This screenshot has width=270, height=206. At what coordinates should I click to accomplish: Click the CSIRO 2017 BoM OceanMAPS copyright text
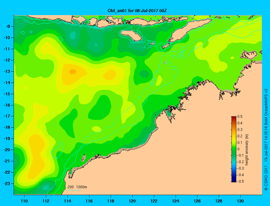coord(266,140)
